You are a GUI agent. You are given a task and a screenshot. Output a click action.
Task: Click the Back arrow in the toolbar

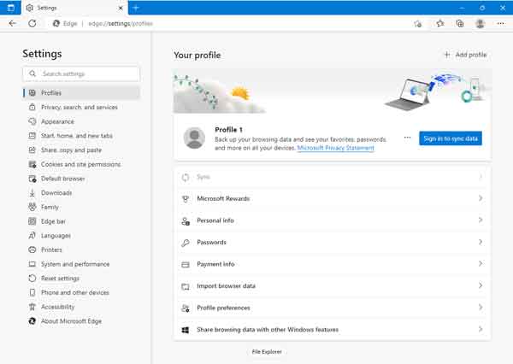point(13,23)
